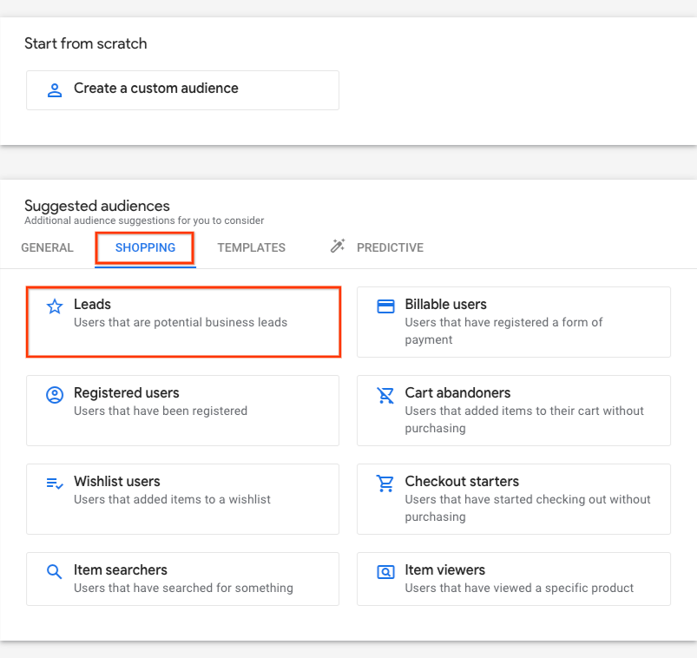This screenshot has width=697, height=658.
Task: Switch to the General tab
Action: point(47,247)
